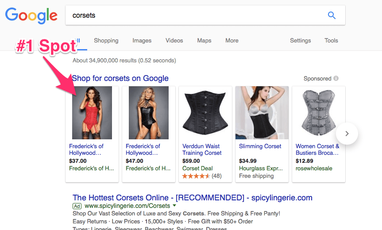Switch to the Maps tab

pos(204,40)
